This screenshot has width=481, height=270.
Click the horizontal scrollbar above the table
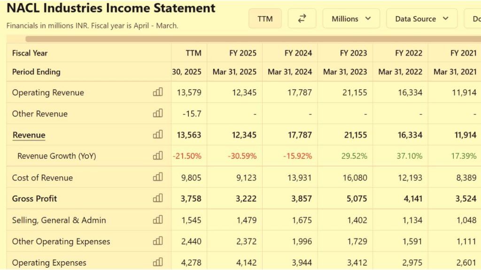[253, 39]
